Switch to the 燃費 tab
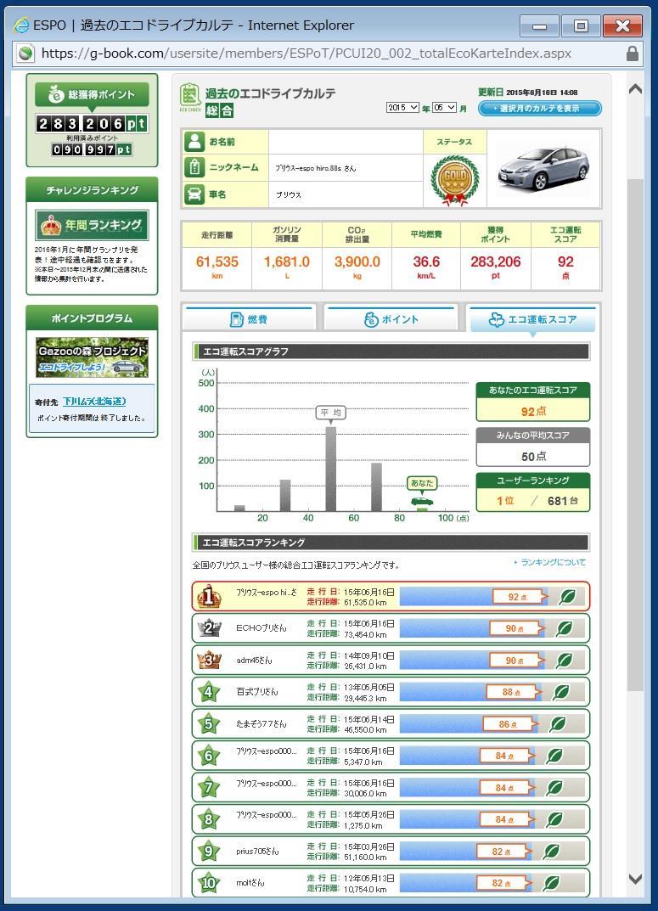Image resolution: width=658 pixels, height=911 pixels. pos(249,319)
